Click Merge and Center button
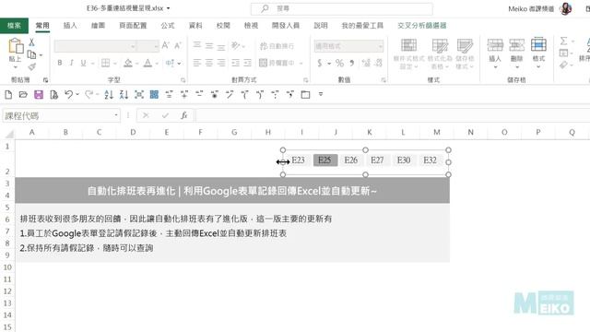Image resolution: width=590 pixels, height=332 pixels. click(x=277, y=63)
